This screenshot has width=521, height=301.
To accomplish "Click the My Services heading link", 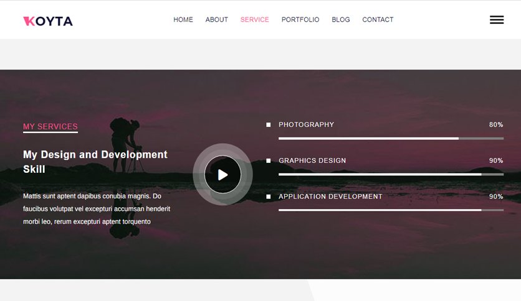I will [x=50, y=127].
